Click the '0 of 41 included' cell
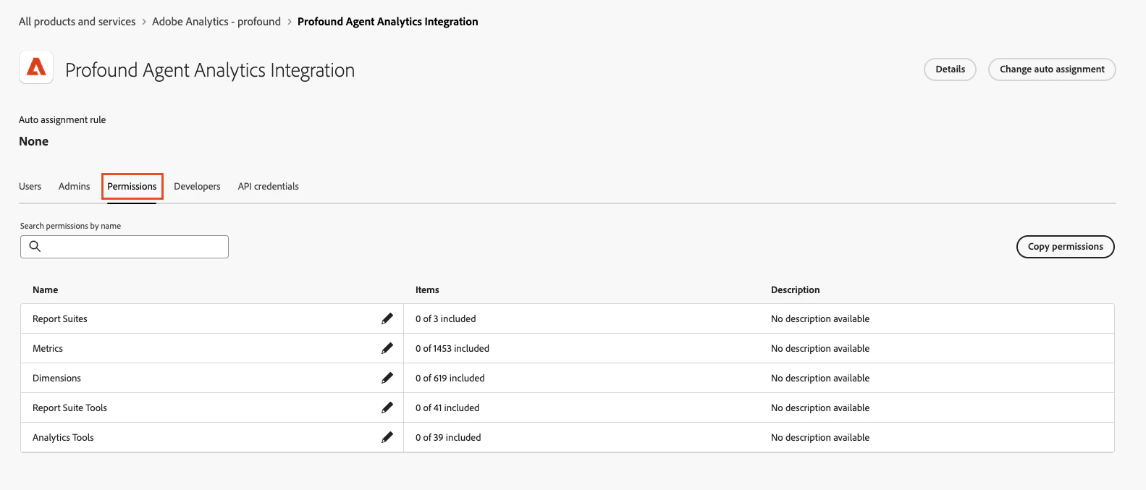Screen dimensions: 1146x490 click(447, 407)
